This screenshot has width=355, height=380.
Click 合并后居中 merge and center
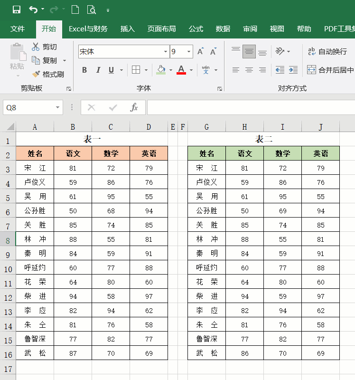point(330,70)
